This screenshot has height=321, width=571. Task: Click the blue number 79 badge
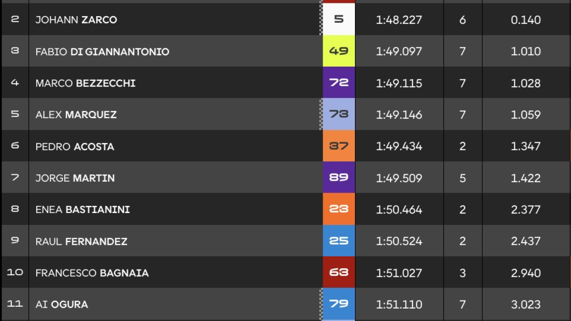click(x=339, y=304)
